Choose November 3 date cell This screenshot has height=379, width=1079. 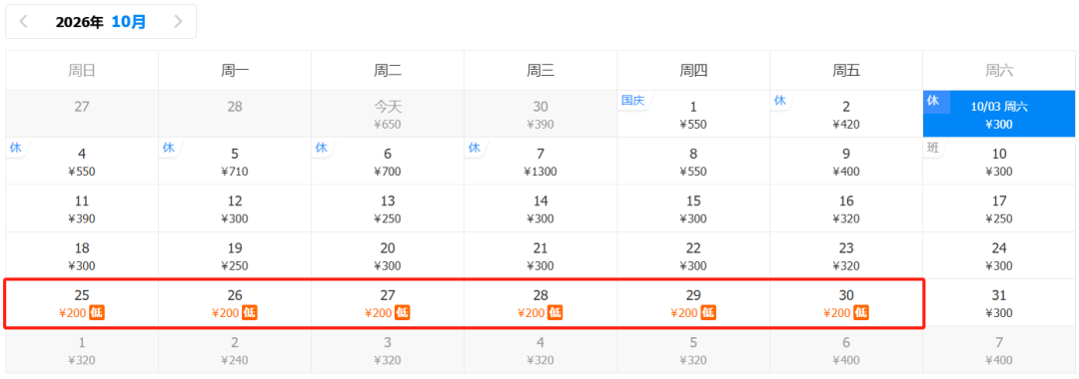coord(388,350)
